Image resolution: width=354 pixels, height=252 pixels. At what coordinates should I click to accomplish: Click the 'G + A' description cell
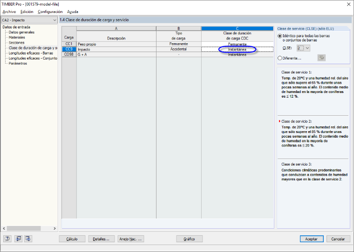tap(116, 54)
